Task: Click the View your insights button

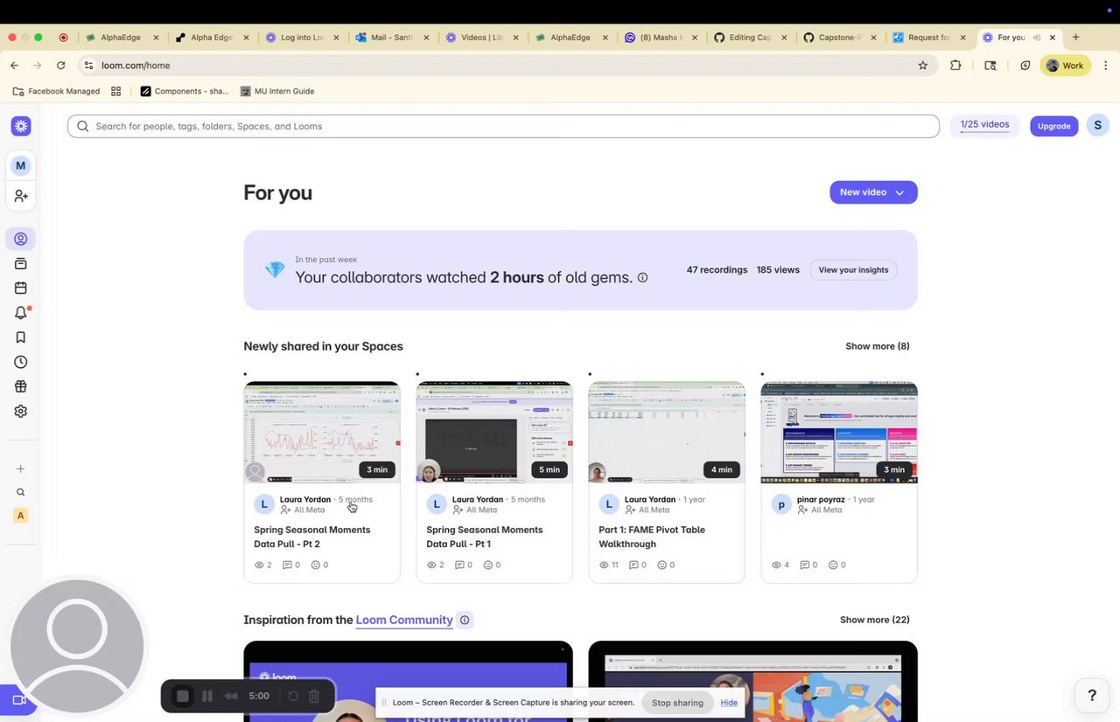Action: coord(853,270)
